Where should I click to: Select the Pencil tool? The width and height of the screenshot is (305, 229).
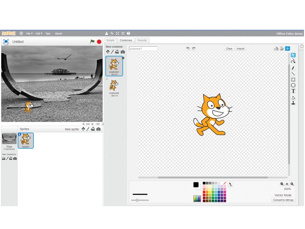(x=293, y=68)
